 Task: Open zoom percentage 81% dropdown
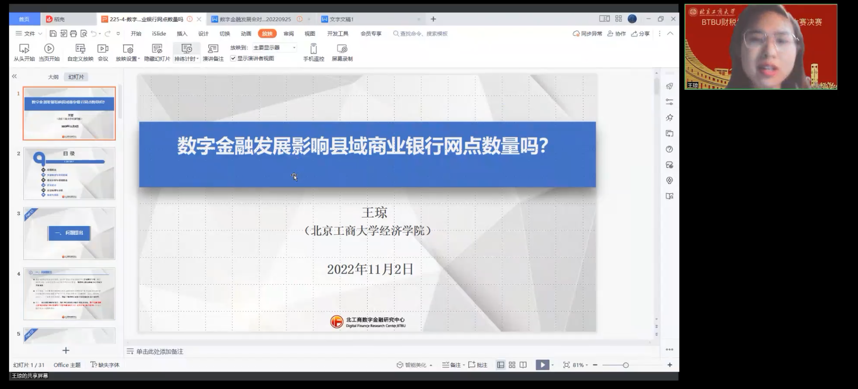(x=580, y=365)
